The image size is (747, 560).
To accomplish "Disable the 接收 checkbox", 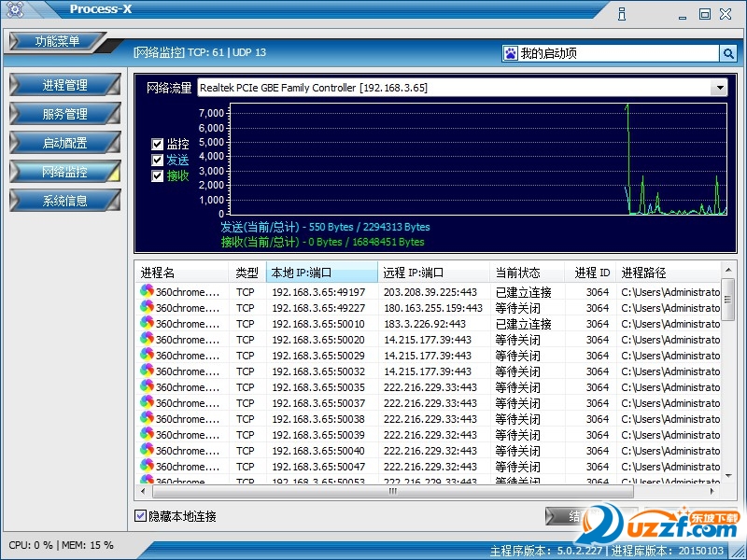I will (158, 175).
